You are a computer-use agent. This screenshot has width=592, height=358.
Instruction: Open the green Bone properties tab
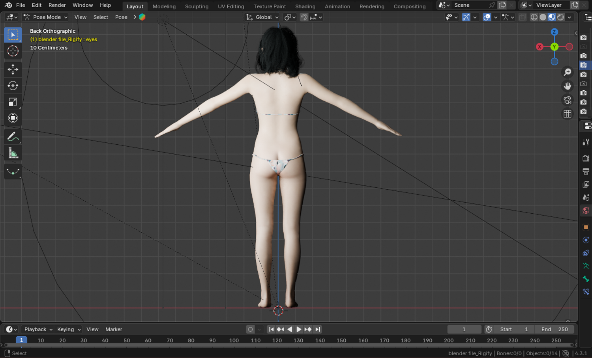click(x=586, y=279)
